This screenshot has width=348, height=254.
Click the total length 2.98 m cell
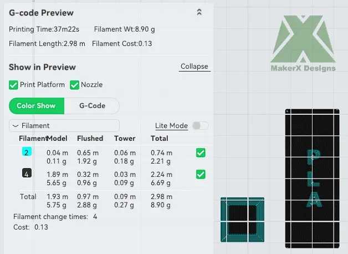[x=162, y=197]
